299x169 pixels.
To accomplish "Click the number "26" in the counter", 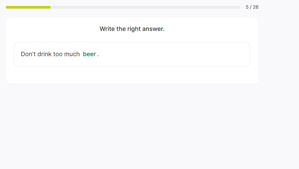I will 255,7.
